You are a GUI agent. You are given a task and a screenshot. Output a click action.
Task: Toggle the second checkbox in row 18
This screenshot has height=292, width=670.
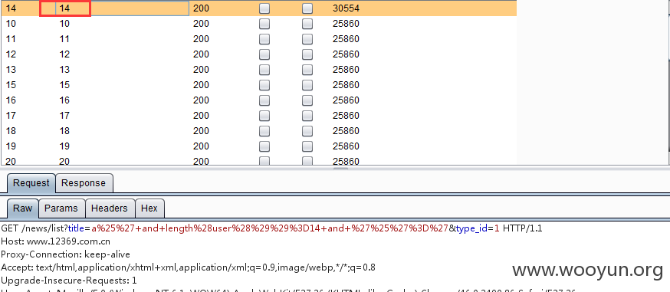(x=307, y=130)
